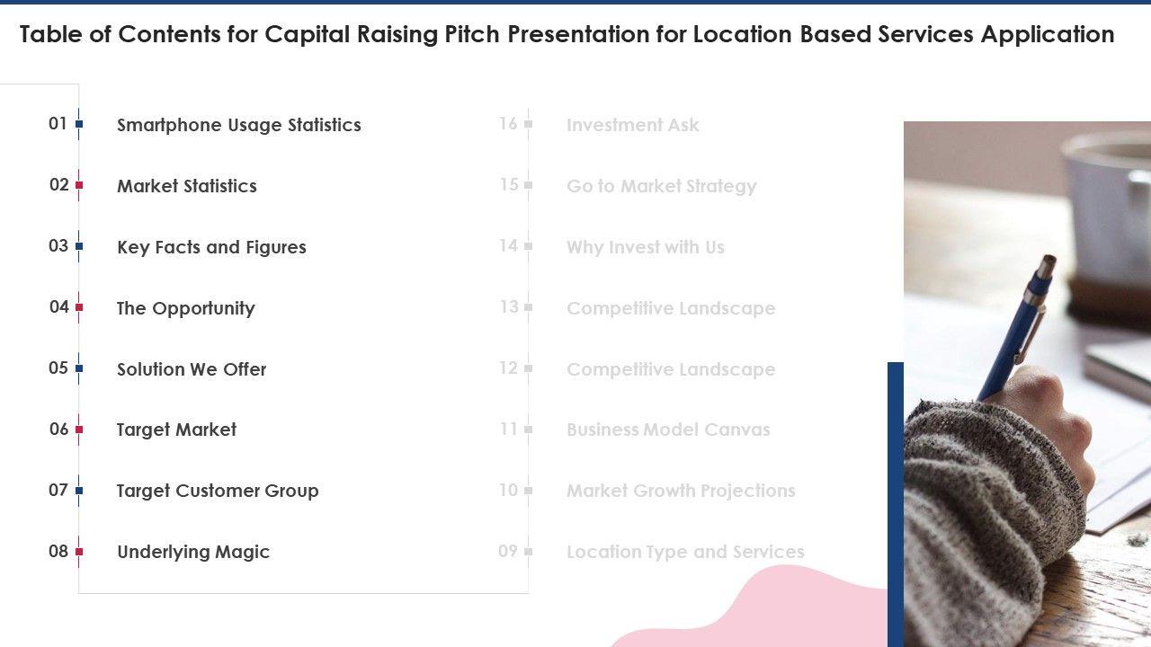Screen dimensions: 1151x647
Task: Click Market Growth Projections entry
Action: click(681, 491)
